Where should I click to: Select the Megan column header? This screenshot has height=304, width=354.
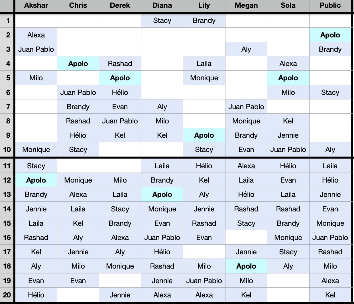pos(246,5)
